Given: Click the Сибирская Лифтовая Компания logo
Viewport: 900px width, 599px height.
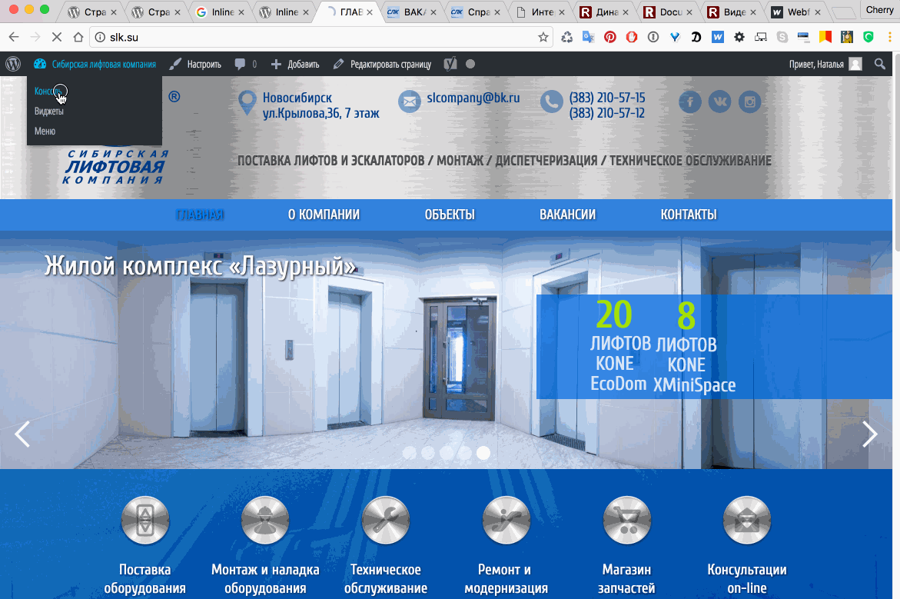Looking at the screenshot, I should [115, 167].
